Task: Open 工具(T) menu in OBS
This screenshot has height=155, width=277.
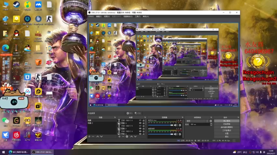Action: pos(137,16)
